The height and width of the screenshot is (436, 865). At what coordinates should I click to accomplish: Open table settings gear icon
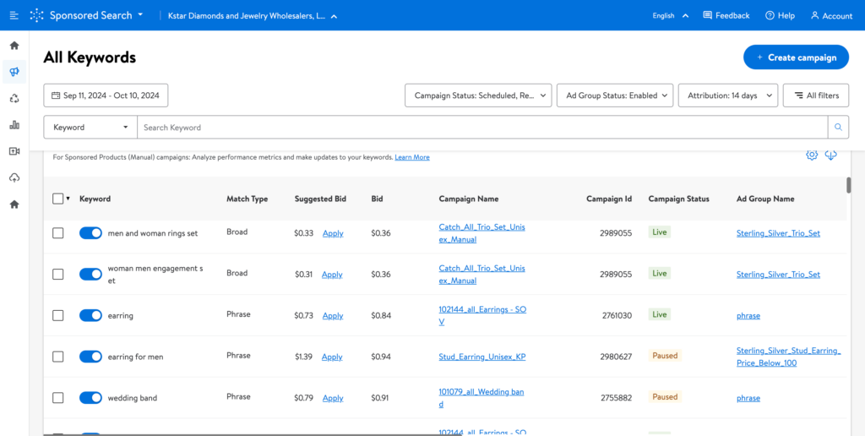[x=811, y=155]
